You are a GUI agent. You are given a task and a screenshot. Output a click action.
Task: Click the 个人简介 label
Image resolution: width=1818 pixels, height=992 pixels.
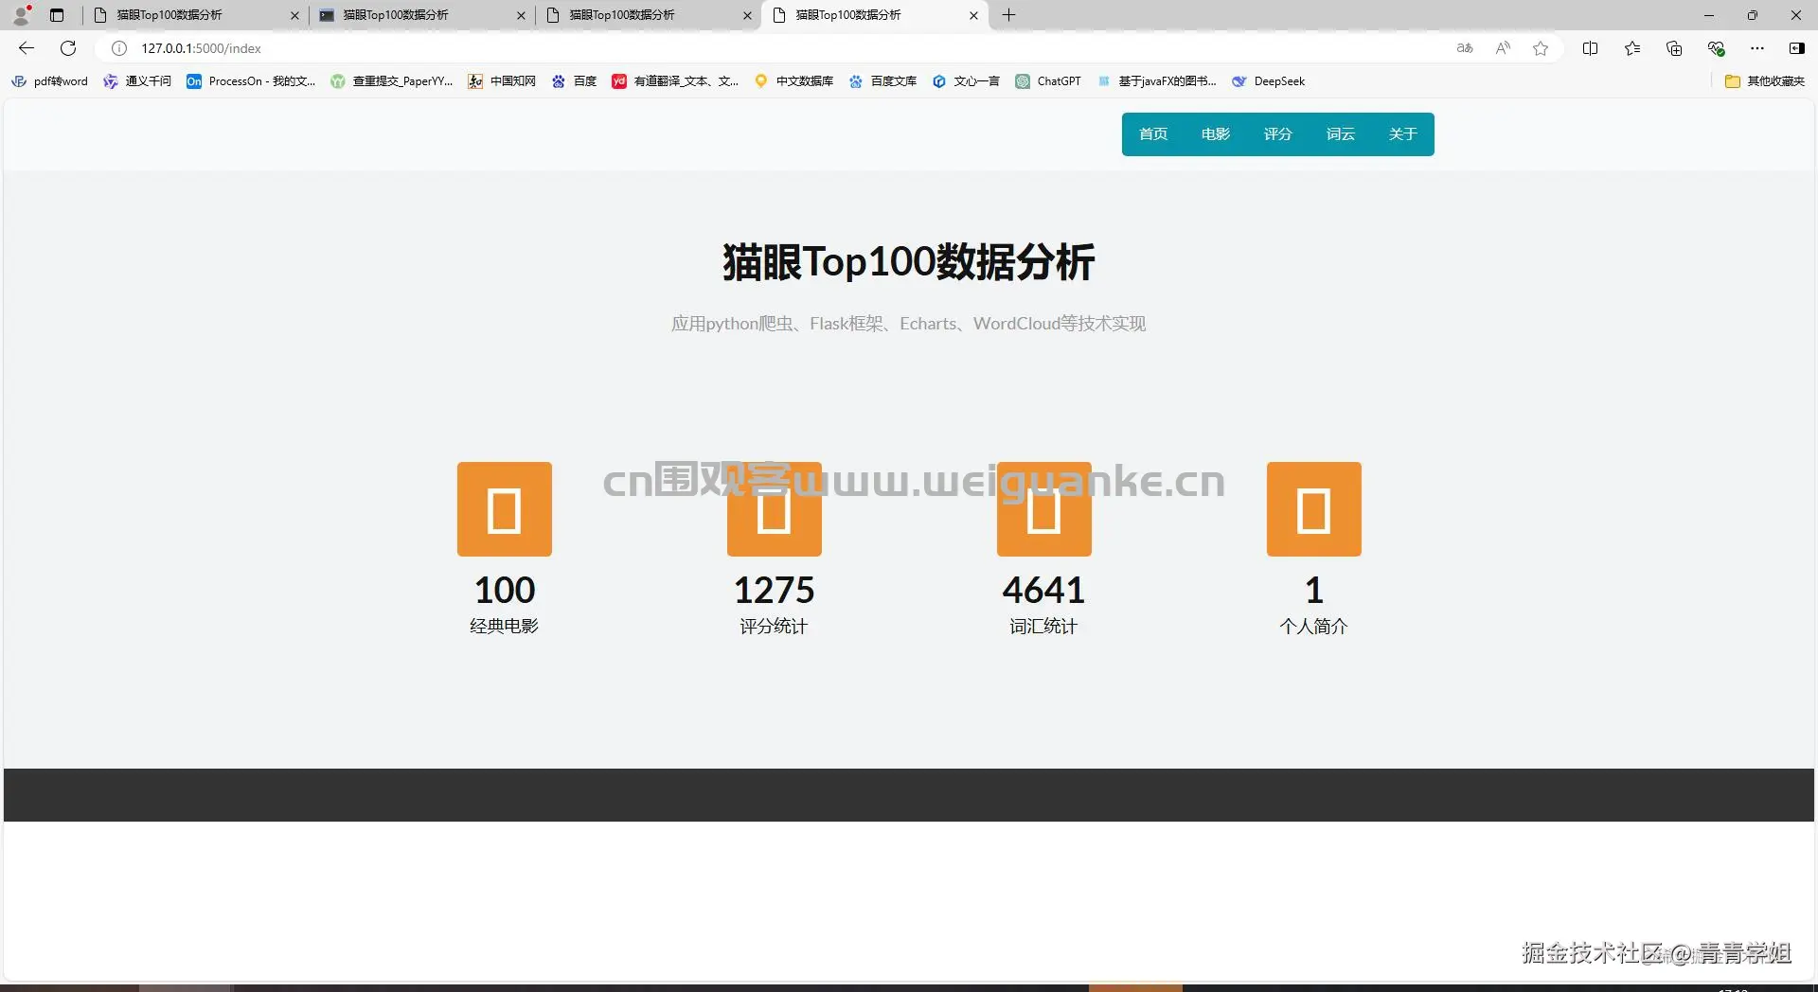[x=1314, y=627]
